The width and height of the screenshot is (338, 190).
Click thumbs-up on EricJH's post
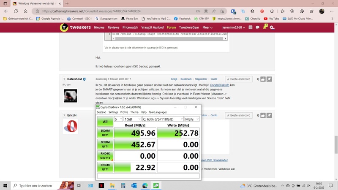pos(263,115)
